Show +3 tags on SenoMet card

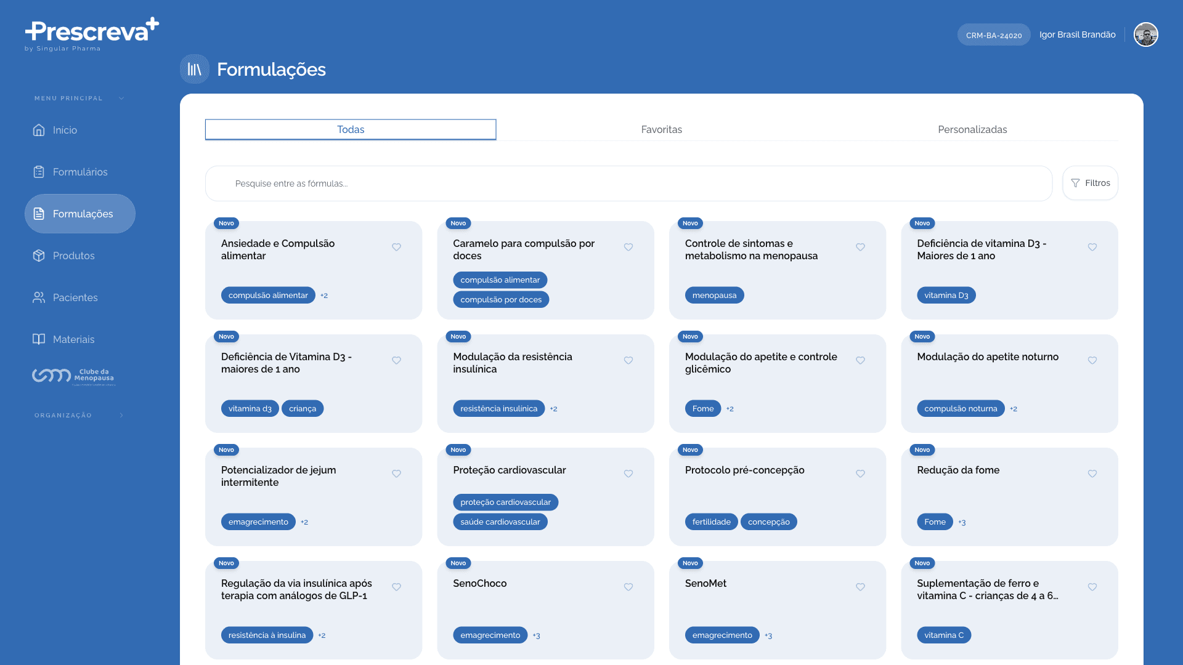tap(768, 635)
